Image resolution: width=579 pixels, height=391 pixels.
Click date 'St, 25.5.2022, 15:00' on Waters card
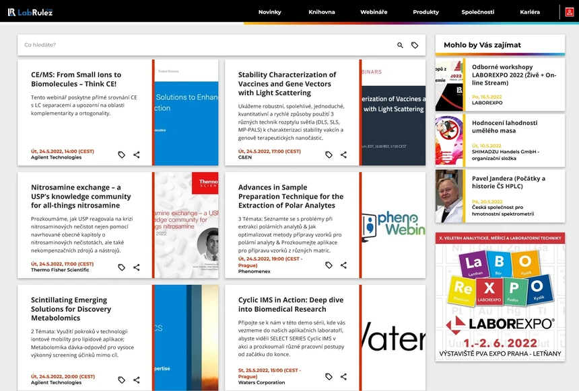[269, 374]
